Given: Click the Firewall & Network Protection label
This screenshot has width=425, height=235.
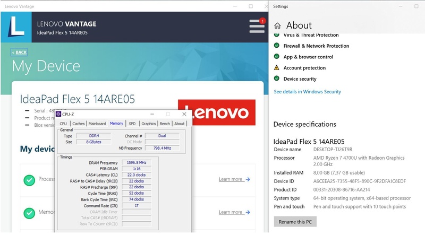Looking at the screenshot, I should [x=316, y=46].
